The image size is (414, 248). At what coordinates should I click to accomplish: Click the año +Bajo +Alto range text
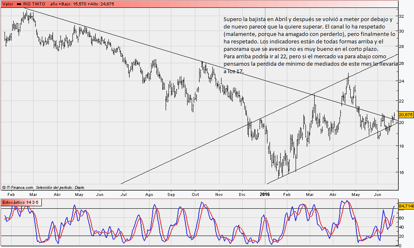[82, 4]
